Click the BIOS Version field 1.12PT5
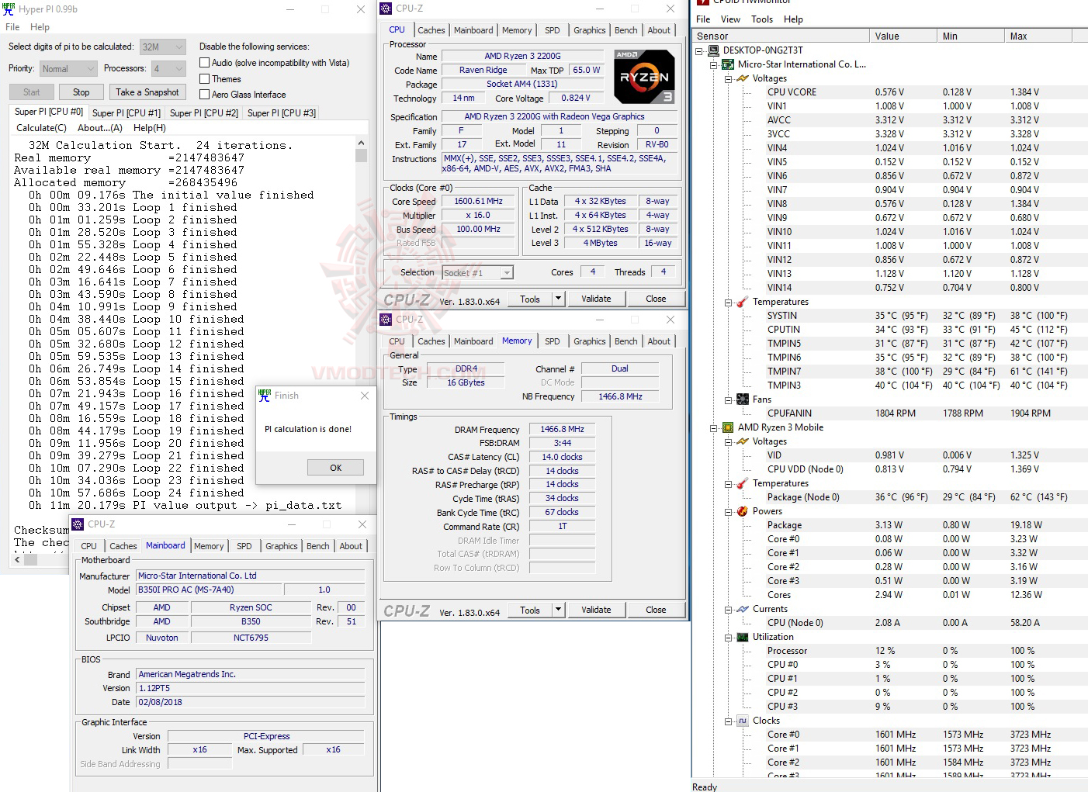The image size is (1088, 792). tap(251, 688)
